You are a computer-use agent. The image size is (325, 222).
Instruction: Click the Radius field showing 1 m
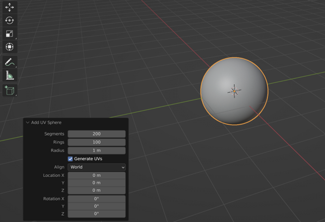[x=97, y=150]
